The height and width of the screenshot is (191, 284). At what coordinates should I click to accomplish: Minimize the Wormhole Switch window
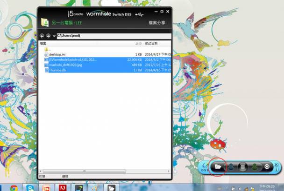point(156,12)
